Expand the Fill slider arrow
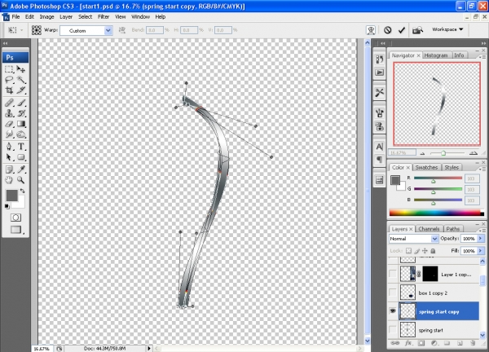Image resolution: width=489 pixels, height=352 pixels. [481, 251]
